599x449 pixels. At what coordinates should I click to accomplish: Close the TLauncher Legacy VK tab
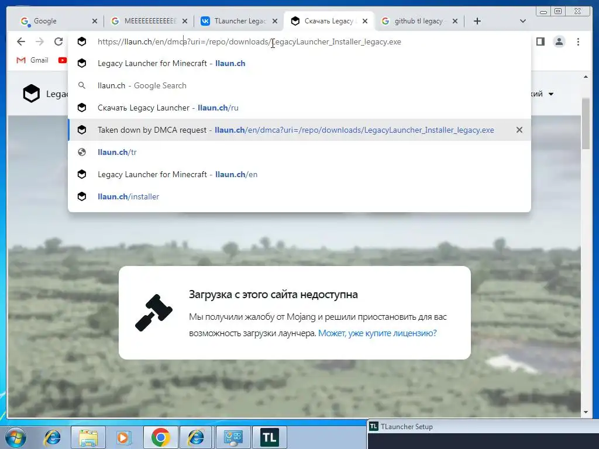pos(275,22)
